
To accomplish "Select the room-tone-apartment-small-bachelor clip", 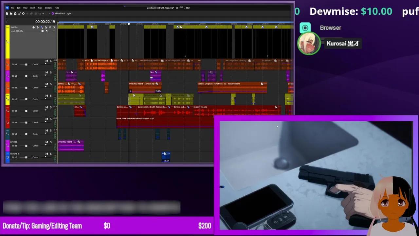I will pyautogui.click(x=165, y=123).
